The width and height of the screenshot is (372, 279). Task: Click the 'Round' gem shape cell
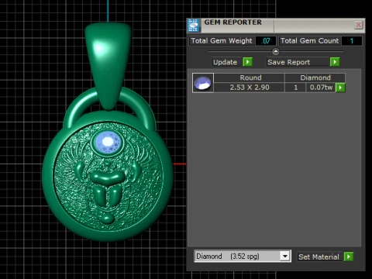pyautogui.click(x=250, y=77)
